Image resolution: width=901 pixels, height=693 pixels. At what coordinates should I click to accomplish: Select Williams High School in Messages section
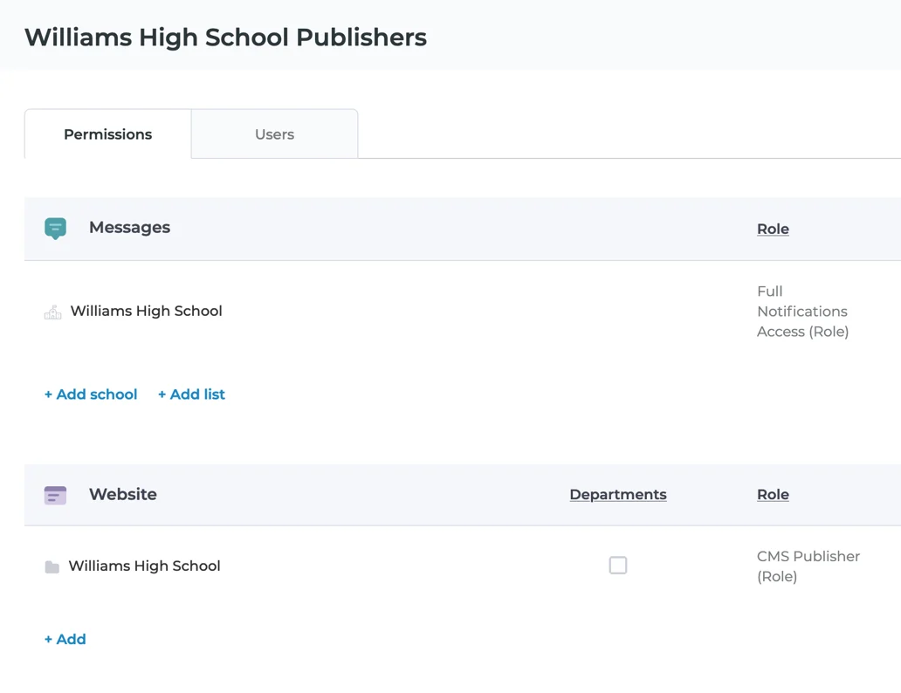click(146, 312)
